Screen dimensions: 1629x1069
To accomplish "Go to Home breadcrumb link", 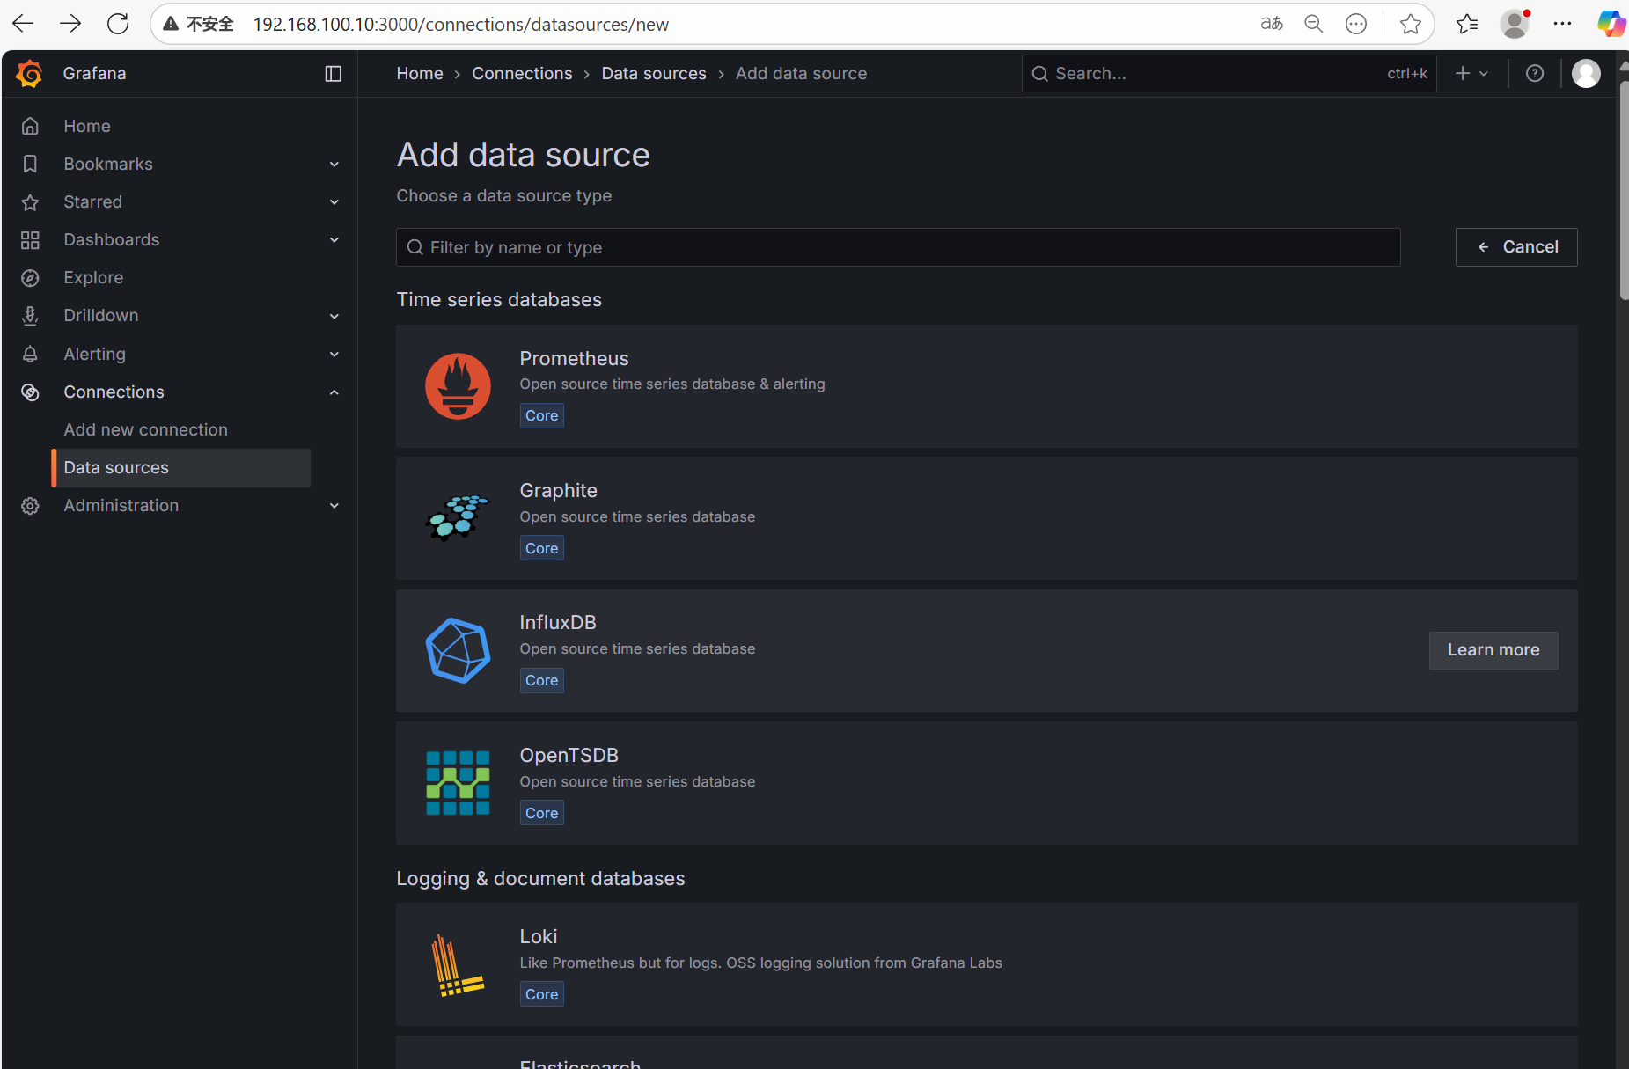I will click(x=420, y=74).
